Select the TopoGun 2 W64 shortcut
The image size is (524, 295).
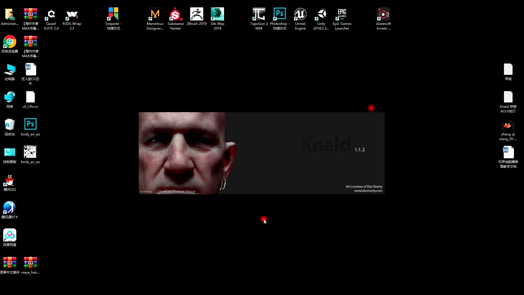tap(259, 14)
